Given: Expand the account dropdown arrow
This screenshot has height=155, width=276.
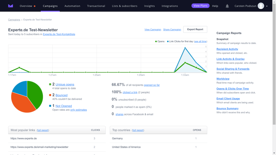Looking at the screenshot, I should [x=267, y=6].
